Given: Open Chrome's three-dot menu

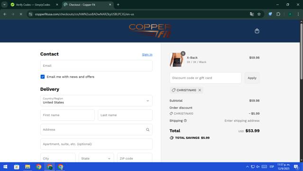Looking at the screenshot, I should tap(298, 14).
